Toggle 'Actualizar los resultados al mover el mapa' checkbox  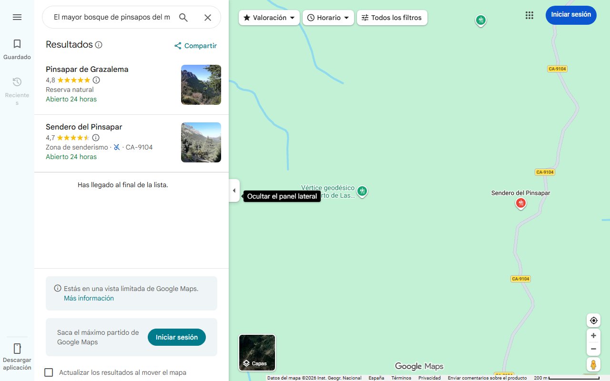tap(49, 372)
